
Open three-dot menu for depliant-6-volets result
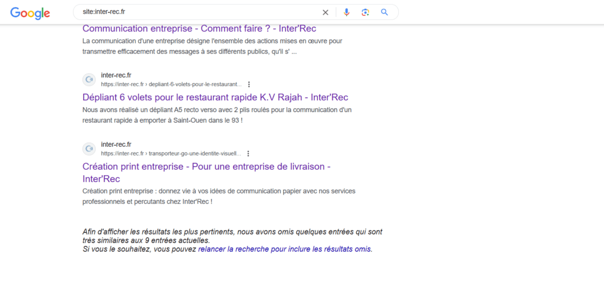[x=249, y=84]
